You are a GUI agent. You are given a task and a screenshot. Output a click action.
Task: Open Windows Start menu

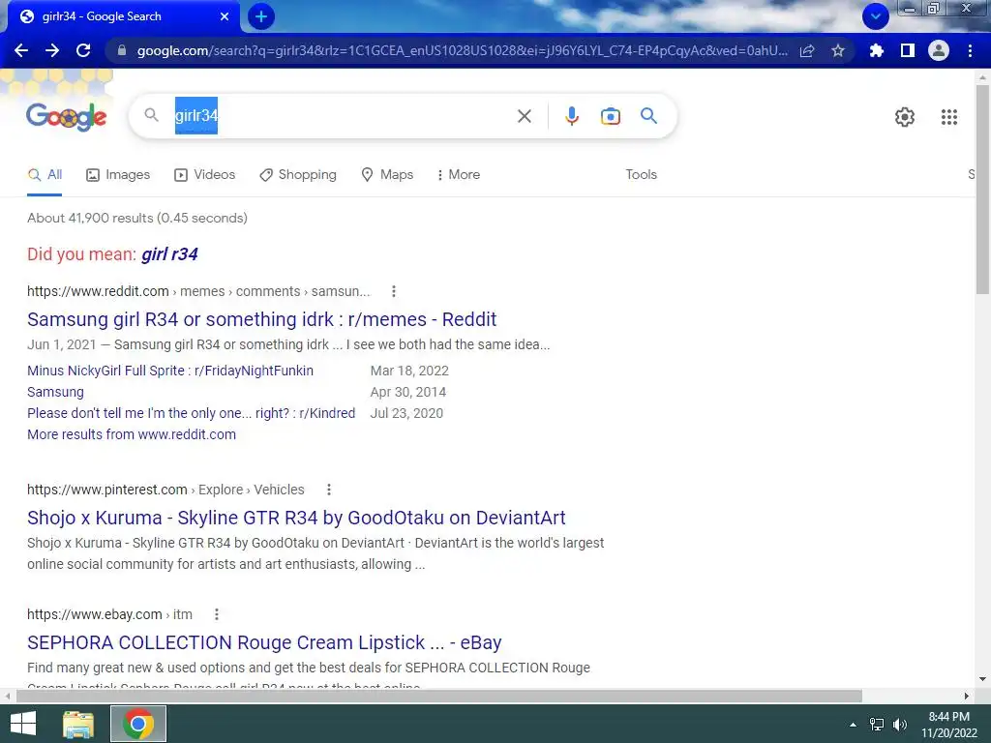(23, 724)
